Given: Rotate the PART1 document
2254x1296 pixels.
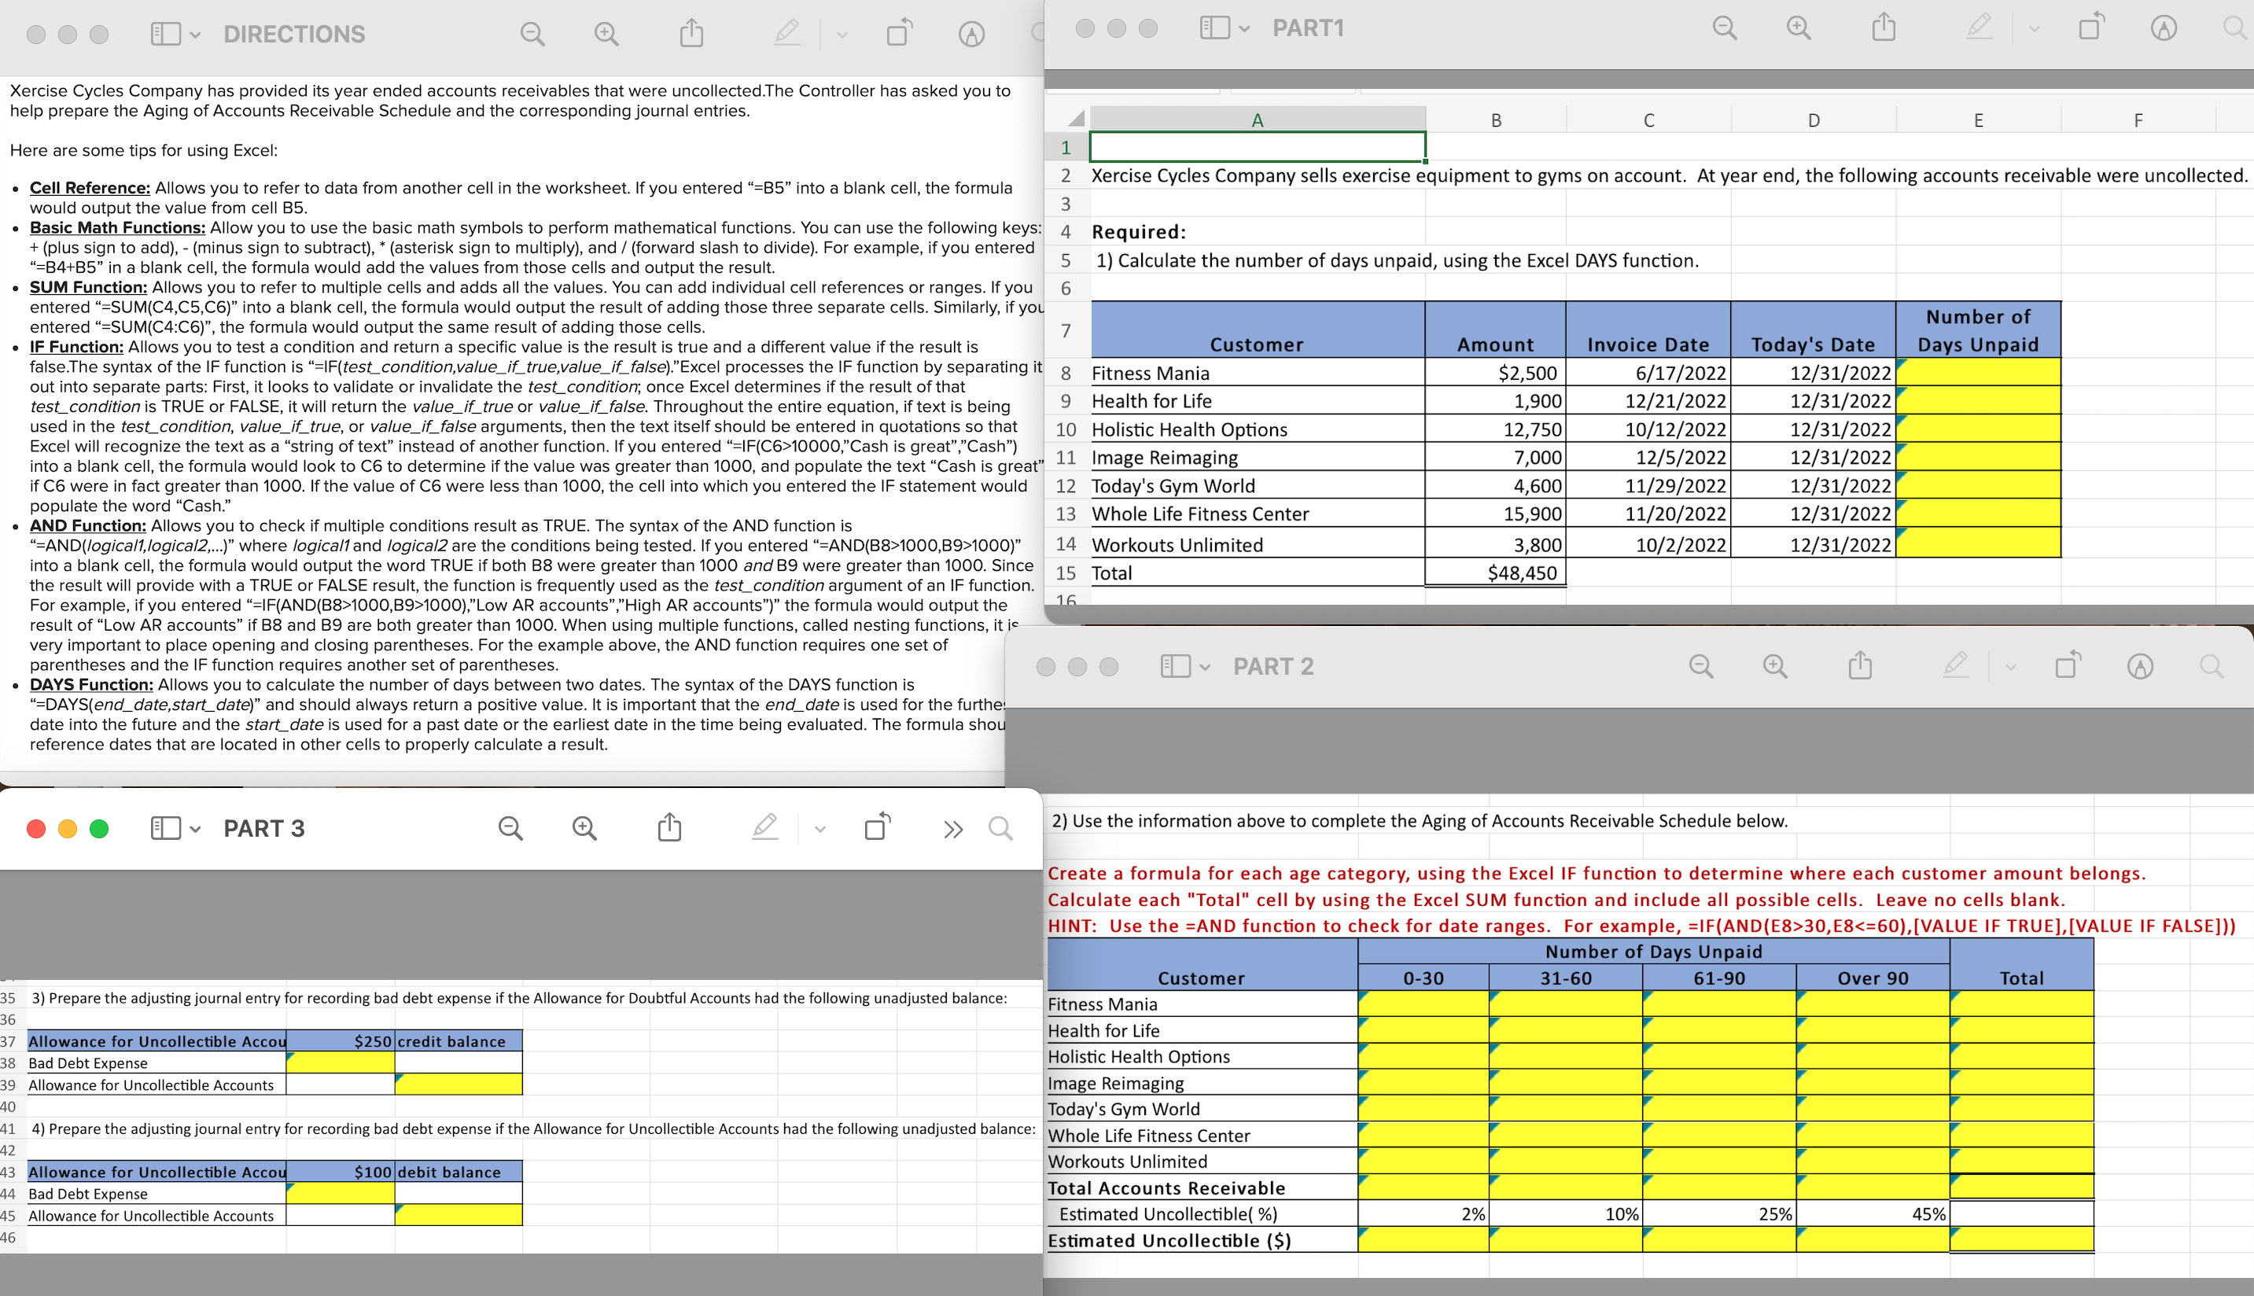Looking at the screenshot, I should point(2092,27).
